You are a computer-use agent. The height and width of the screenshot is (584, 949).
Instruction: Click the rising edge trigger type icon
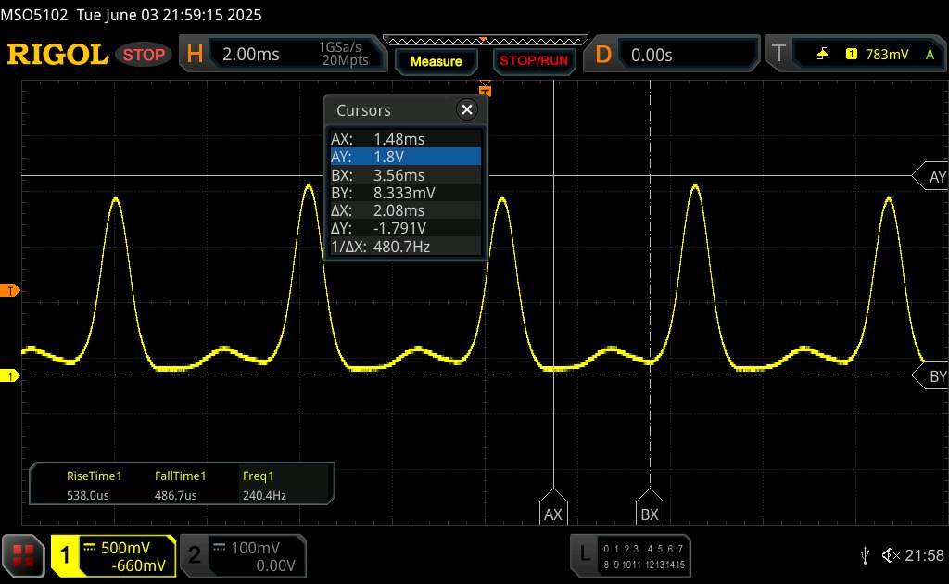pos(822,55)
